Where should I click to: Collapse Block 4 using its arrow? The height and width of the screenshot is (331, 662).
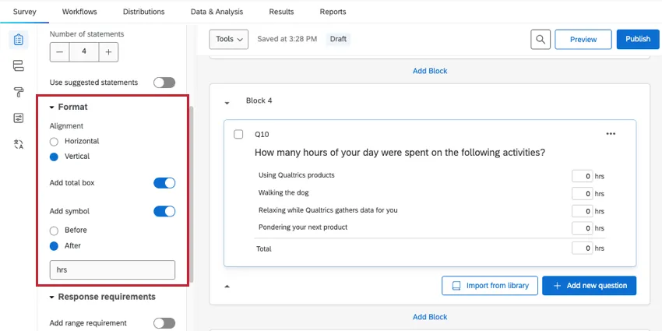(227, 102)
